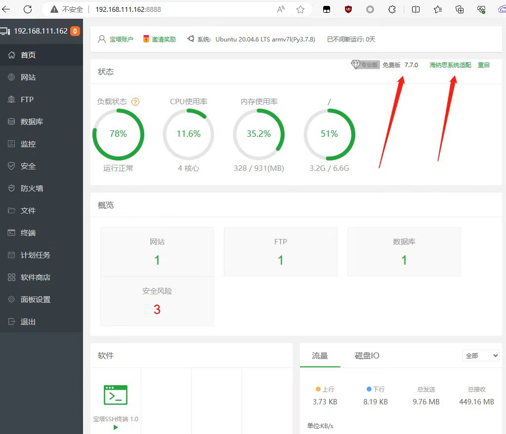Click play arrow under 宝塔SSH终端
506x434 pixels.
click(x=116, y=427)
